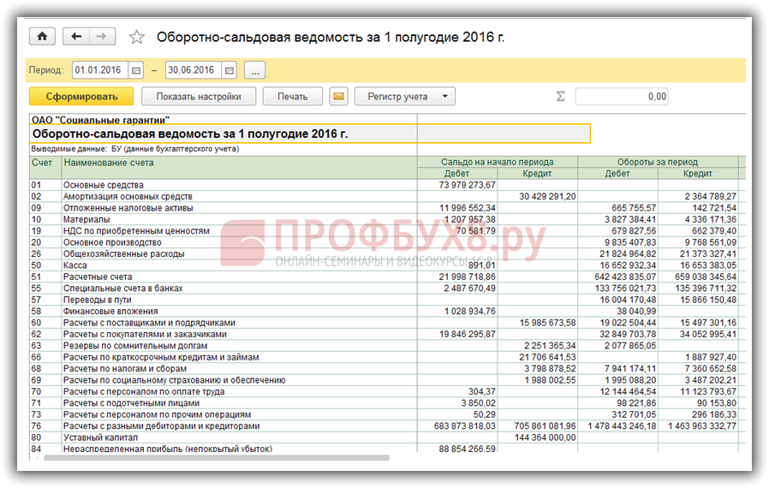
Task: Click the Home icon button
Action: [x=42, y=36]
